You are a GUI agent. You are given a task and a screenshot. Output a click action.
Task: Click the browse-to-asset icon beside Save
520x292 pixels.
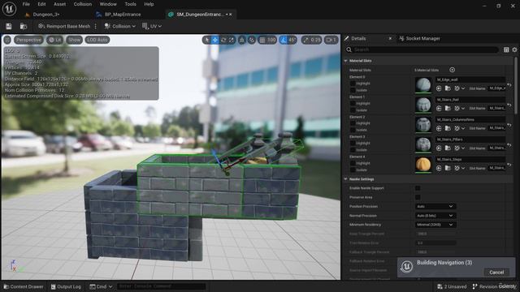click(x=24, y=26)
